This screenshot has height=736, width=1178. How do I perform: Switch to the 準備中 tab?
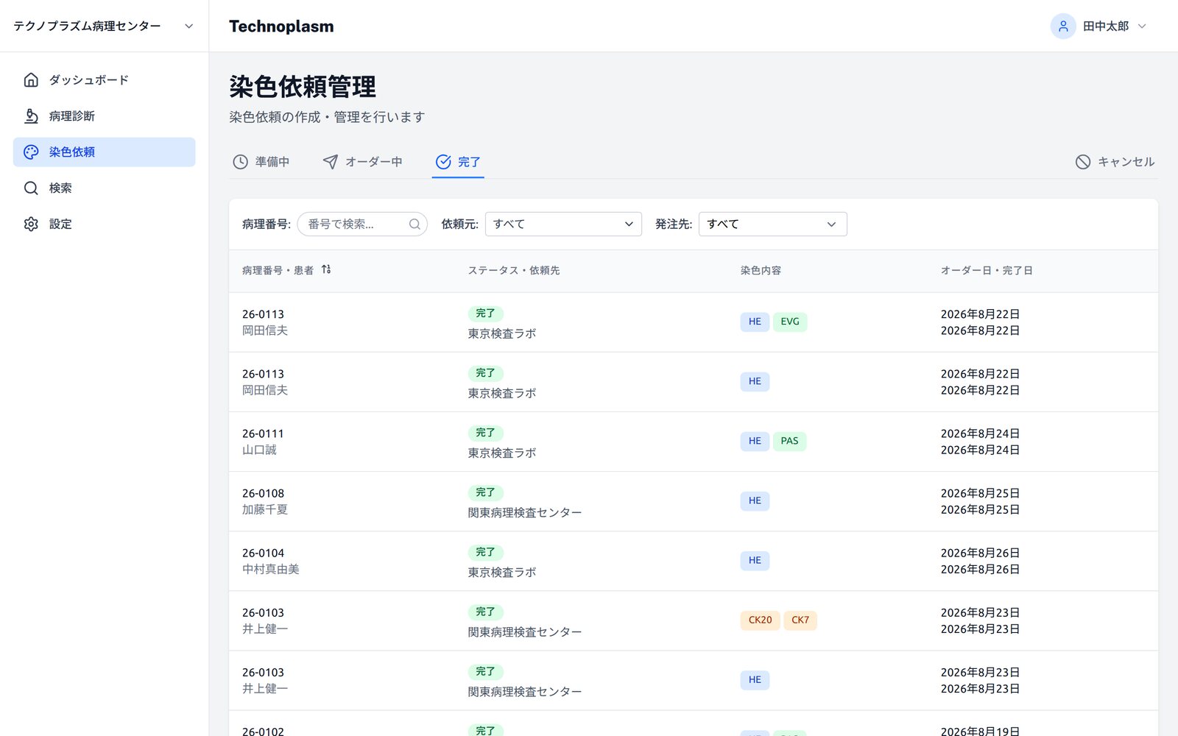point(261,162)
